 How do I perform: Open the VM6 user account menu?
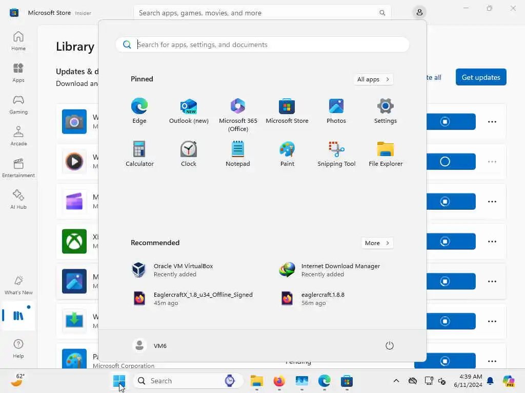[149, 345]
